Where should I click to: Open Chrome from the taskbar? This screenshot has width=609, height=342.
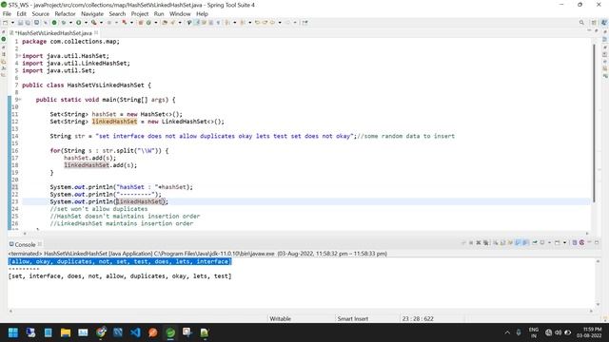click(101, 332)
